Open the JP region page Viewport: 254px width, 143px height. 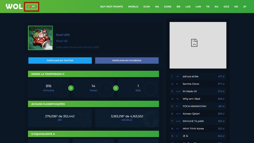(x=245, y=7)
